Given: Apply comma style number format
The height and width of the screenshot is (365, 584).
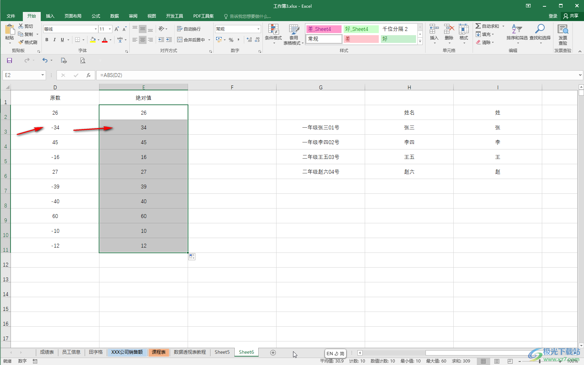Looking at the screenshot, I should pos(239,40).
